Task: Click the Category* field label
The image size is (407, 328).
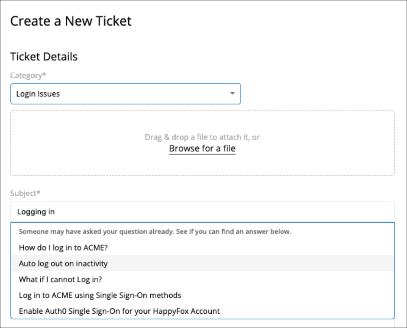Action: pos(28,75)
